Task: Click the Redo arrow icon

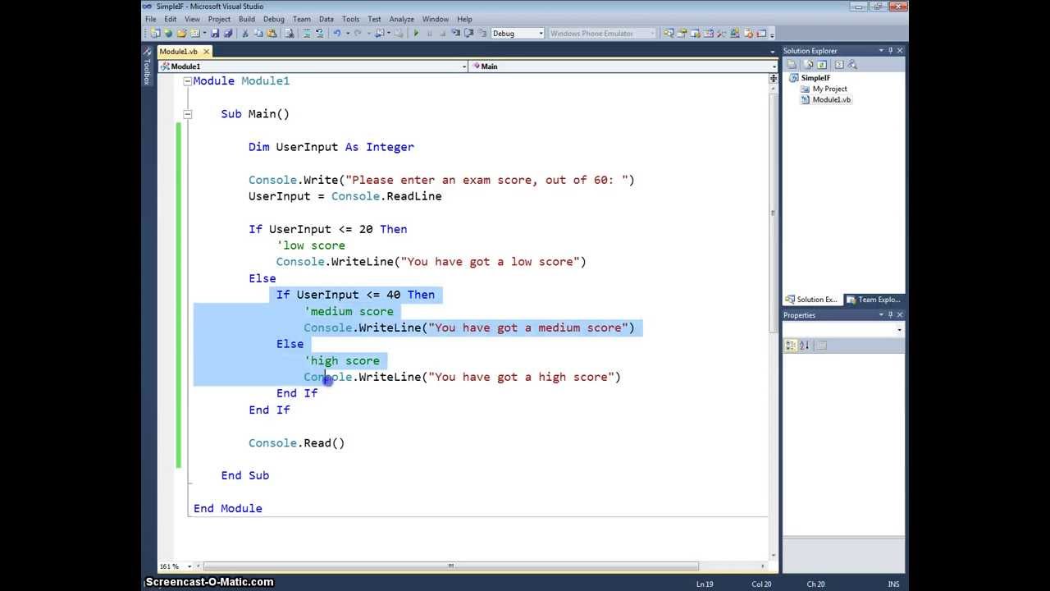Action: pos(358,34)
